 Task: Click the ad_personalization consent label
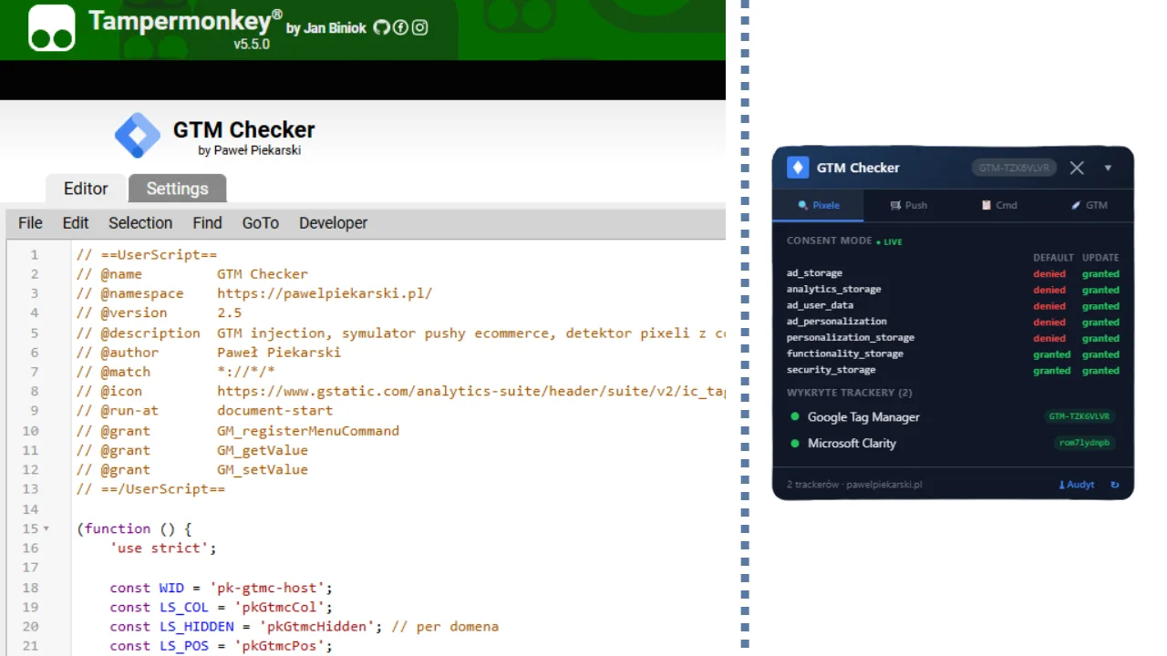tap(836, 322)
